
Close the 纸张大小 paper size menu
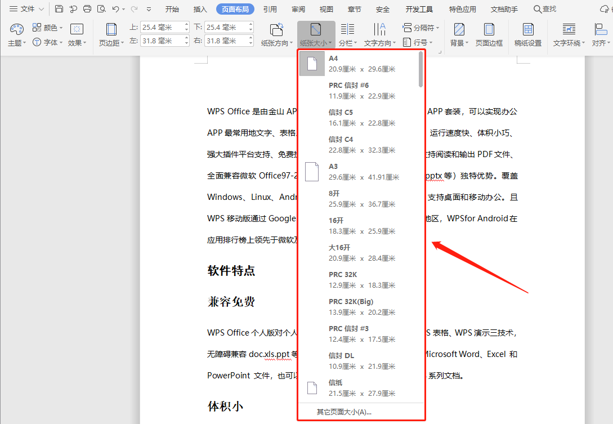coord(316,34)
